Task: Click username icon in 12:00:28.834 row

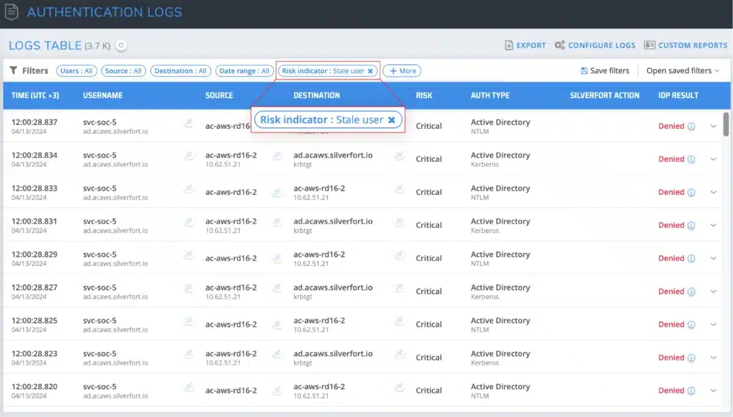Action: (189, 156)
